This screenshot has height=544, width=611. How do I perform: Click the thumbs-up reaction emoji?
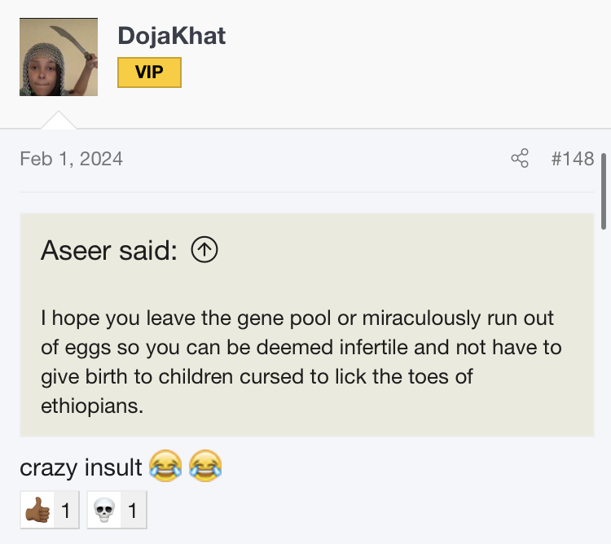(x=37, y=512)
